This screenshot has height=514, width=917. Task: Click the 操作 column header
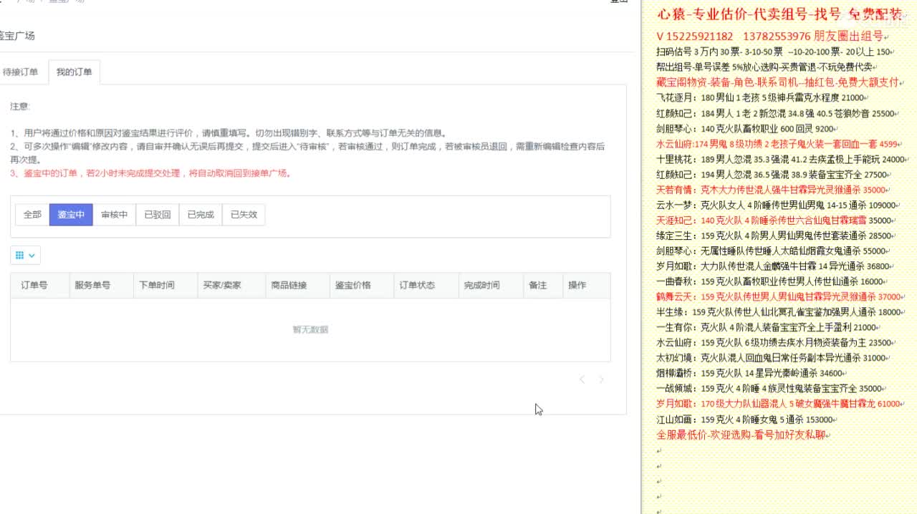coord(577,285)
